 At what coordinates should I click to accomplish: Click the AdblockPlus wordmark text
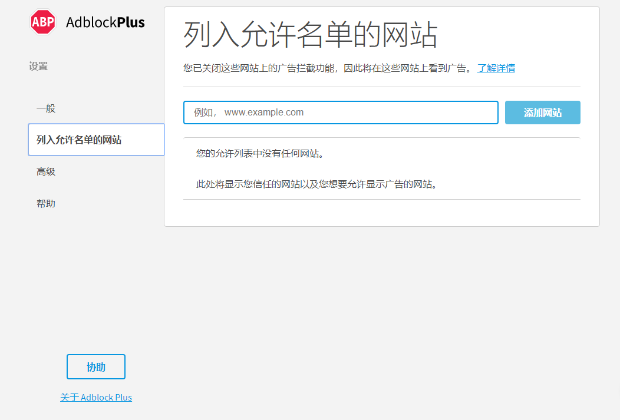pos(106,22)
